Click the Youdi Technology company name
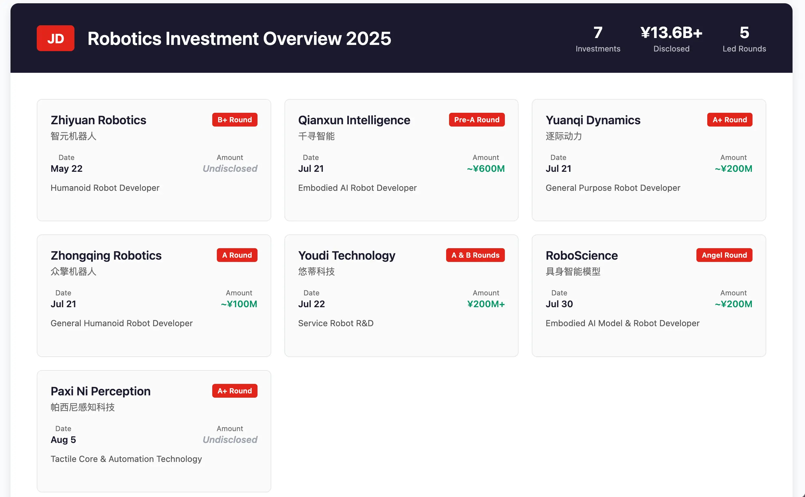This screenshot has height=497, width=805. (346, 256)
